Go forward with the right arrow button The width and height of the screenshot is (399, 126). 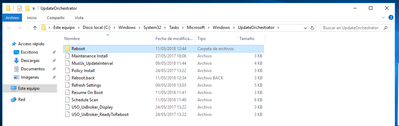point(19,28)
